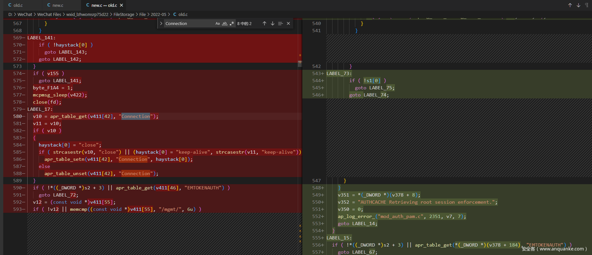Jump to previous diff change arrow
Image resolution: width=592 pixels, height=255 pixels.
[x=570, y=5]
